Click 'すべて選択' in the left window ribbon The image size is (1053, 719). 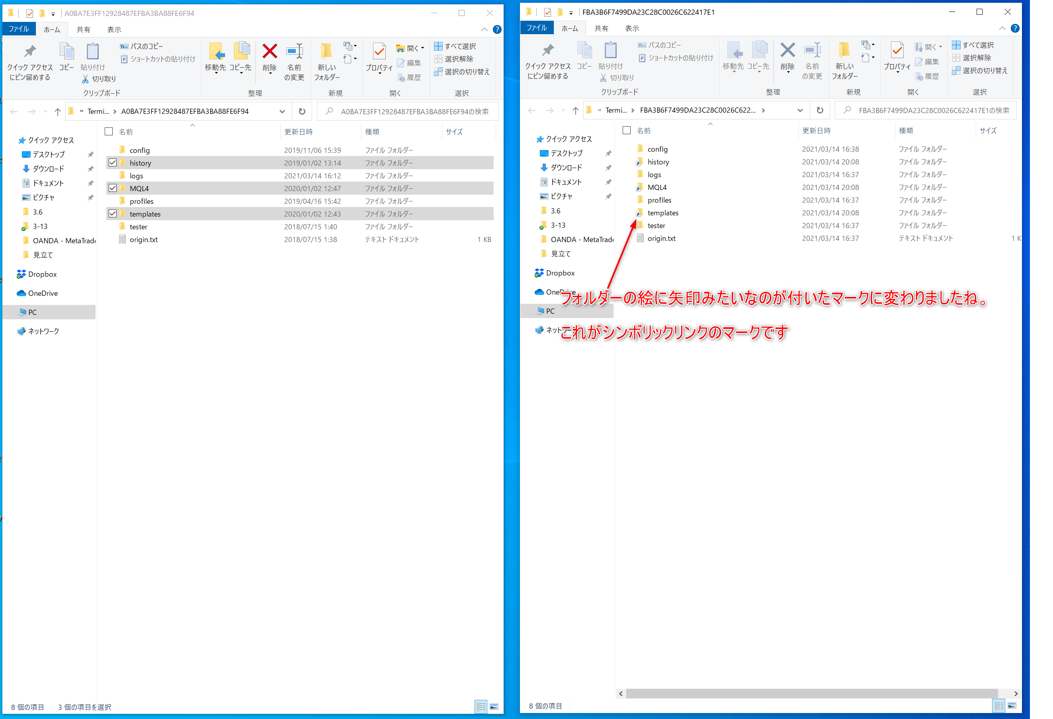coord(455,46)
